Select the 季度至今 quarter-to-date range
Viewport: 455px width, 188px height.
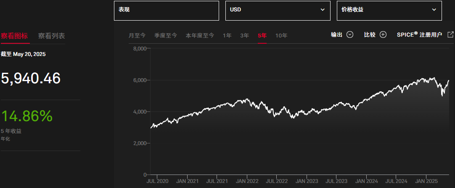(165, 36)
